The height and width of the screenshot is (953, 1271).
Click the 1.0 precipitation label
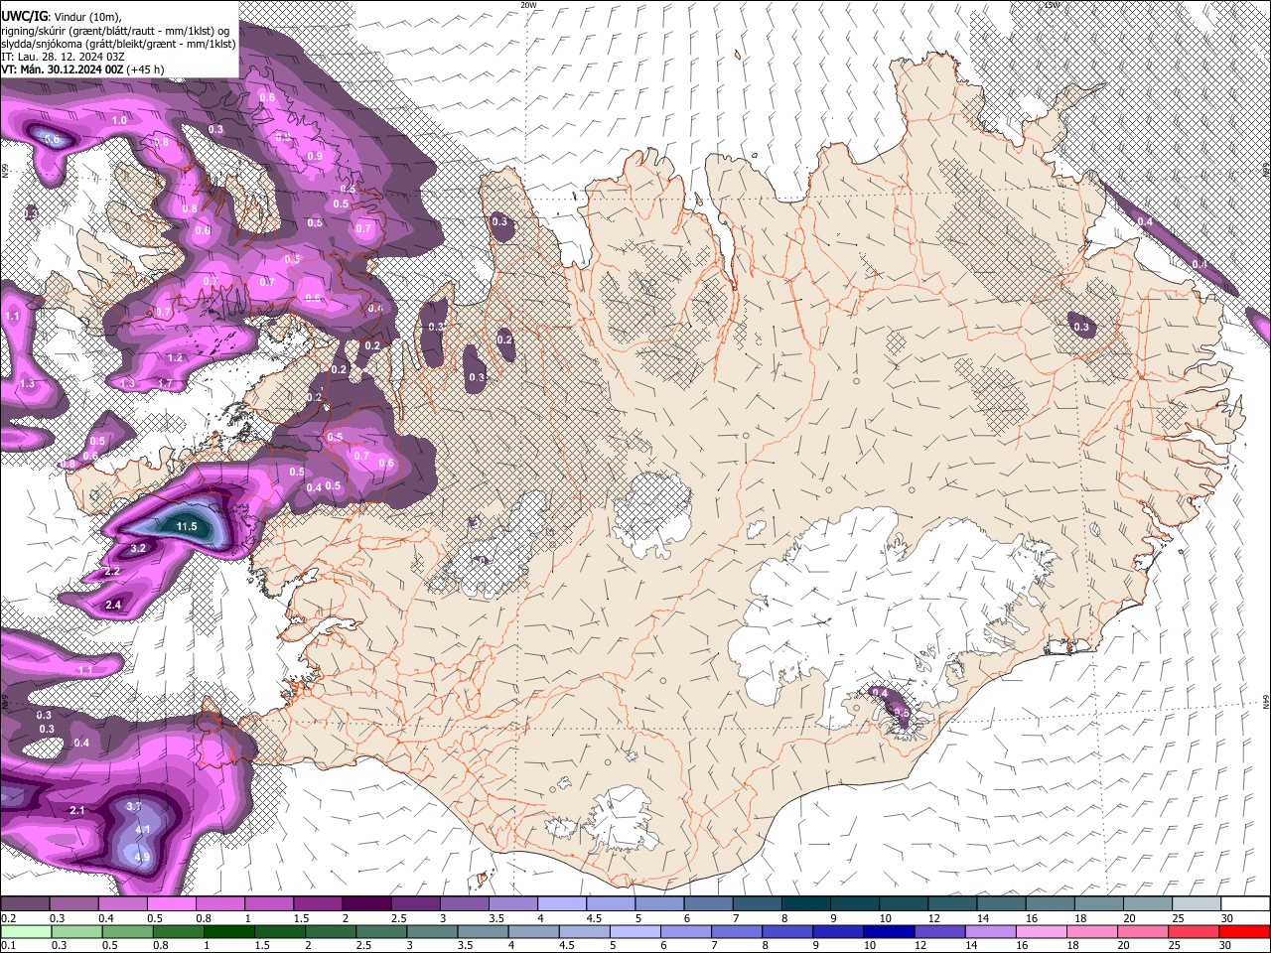119,120
